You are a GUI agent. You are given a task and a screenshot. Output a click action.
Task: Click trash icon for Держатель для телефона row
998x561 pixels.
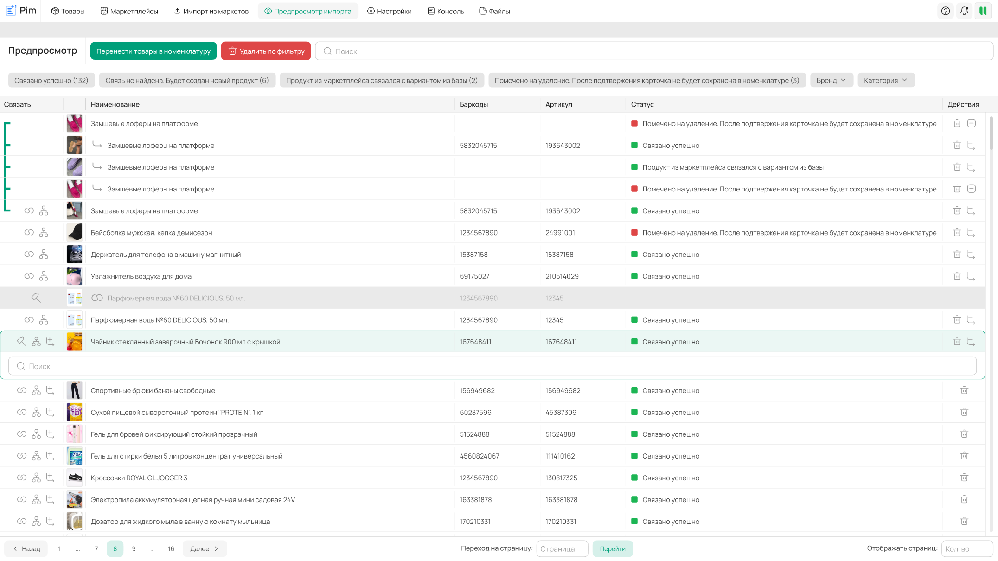click(x=957, y=255)
